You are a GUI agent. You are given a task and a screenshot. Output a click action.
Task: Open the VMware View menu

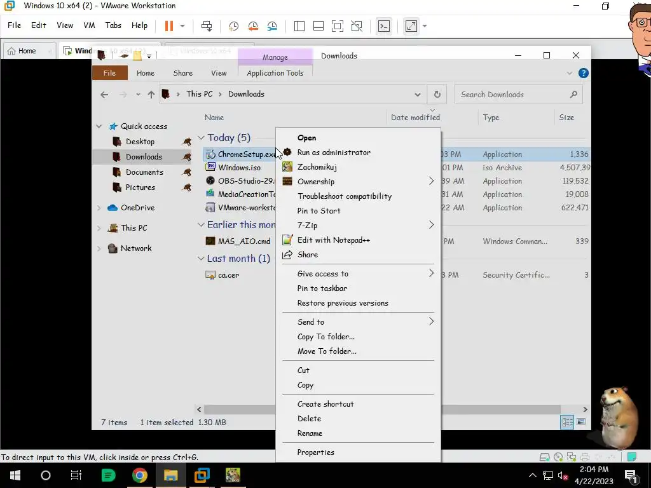[65, 25]
